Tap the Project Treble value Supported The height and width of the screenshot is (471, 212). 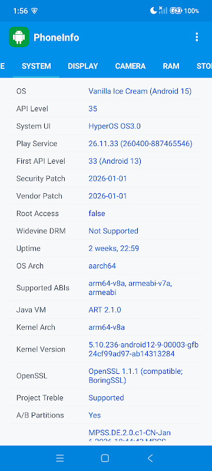(106, 398)
